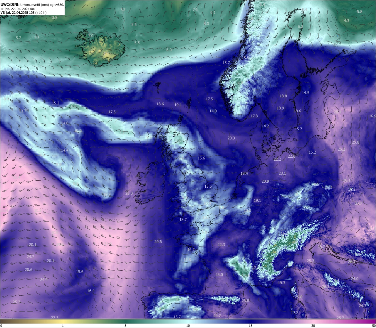The image size is (376, 328).
Task: Click the 4.3 value label
Action: pyautogui.click(x=347, y=21)
